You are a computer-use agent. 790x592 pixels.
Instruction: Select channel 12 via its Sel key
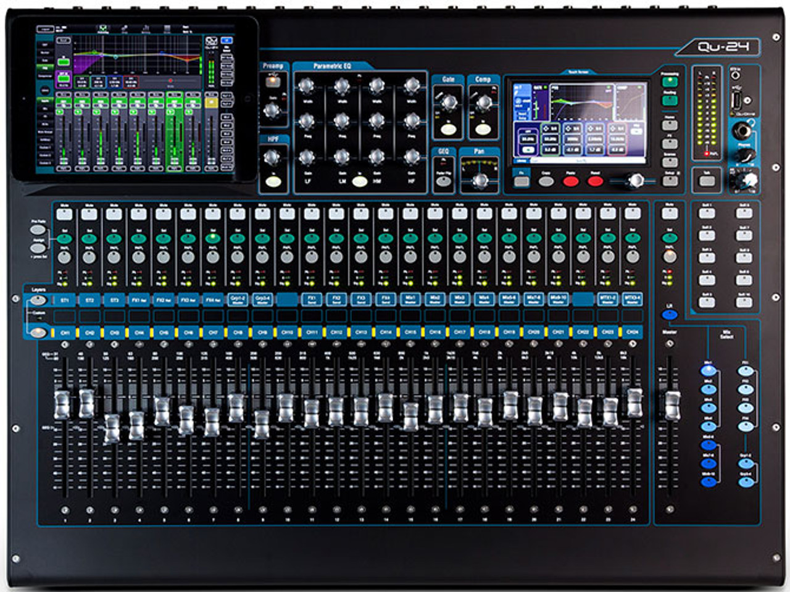pos(336,238)
